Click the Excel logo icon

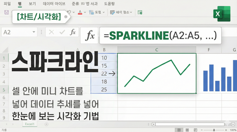(x=222, y=14)
